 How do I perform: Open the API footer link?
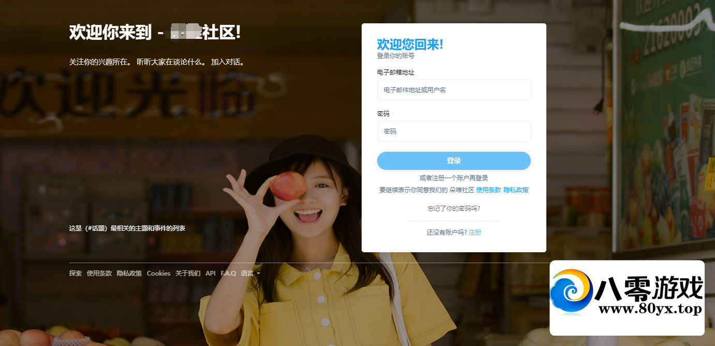[x=211, y=273]
